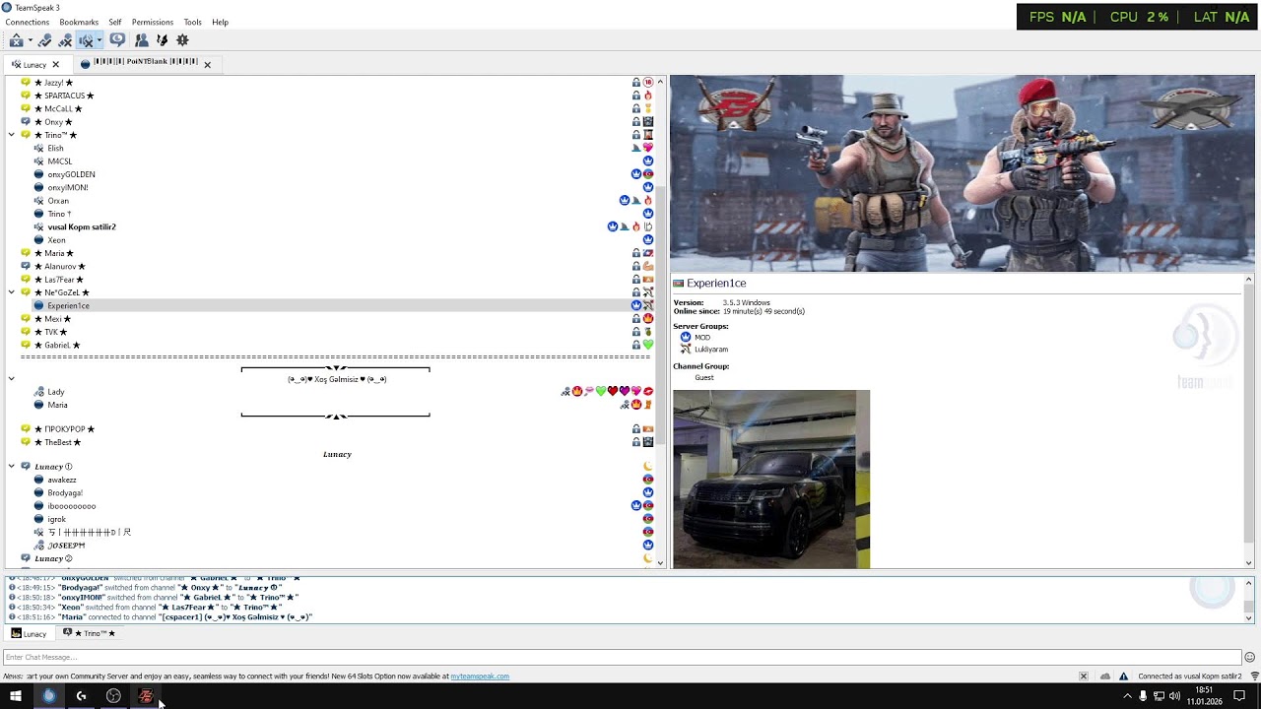Open TeamSpeak from the Windows taskbar
1261x709 pixels.
coord(48,696)
